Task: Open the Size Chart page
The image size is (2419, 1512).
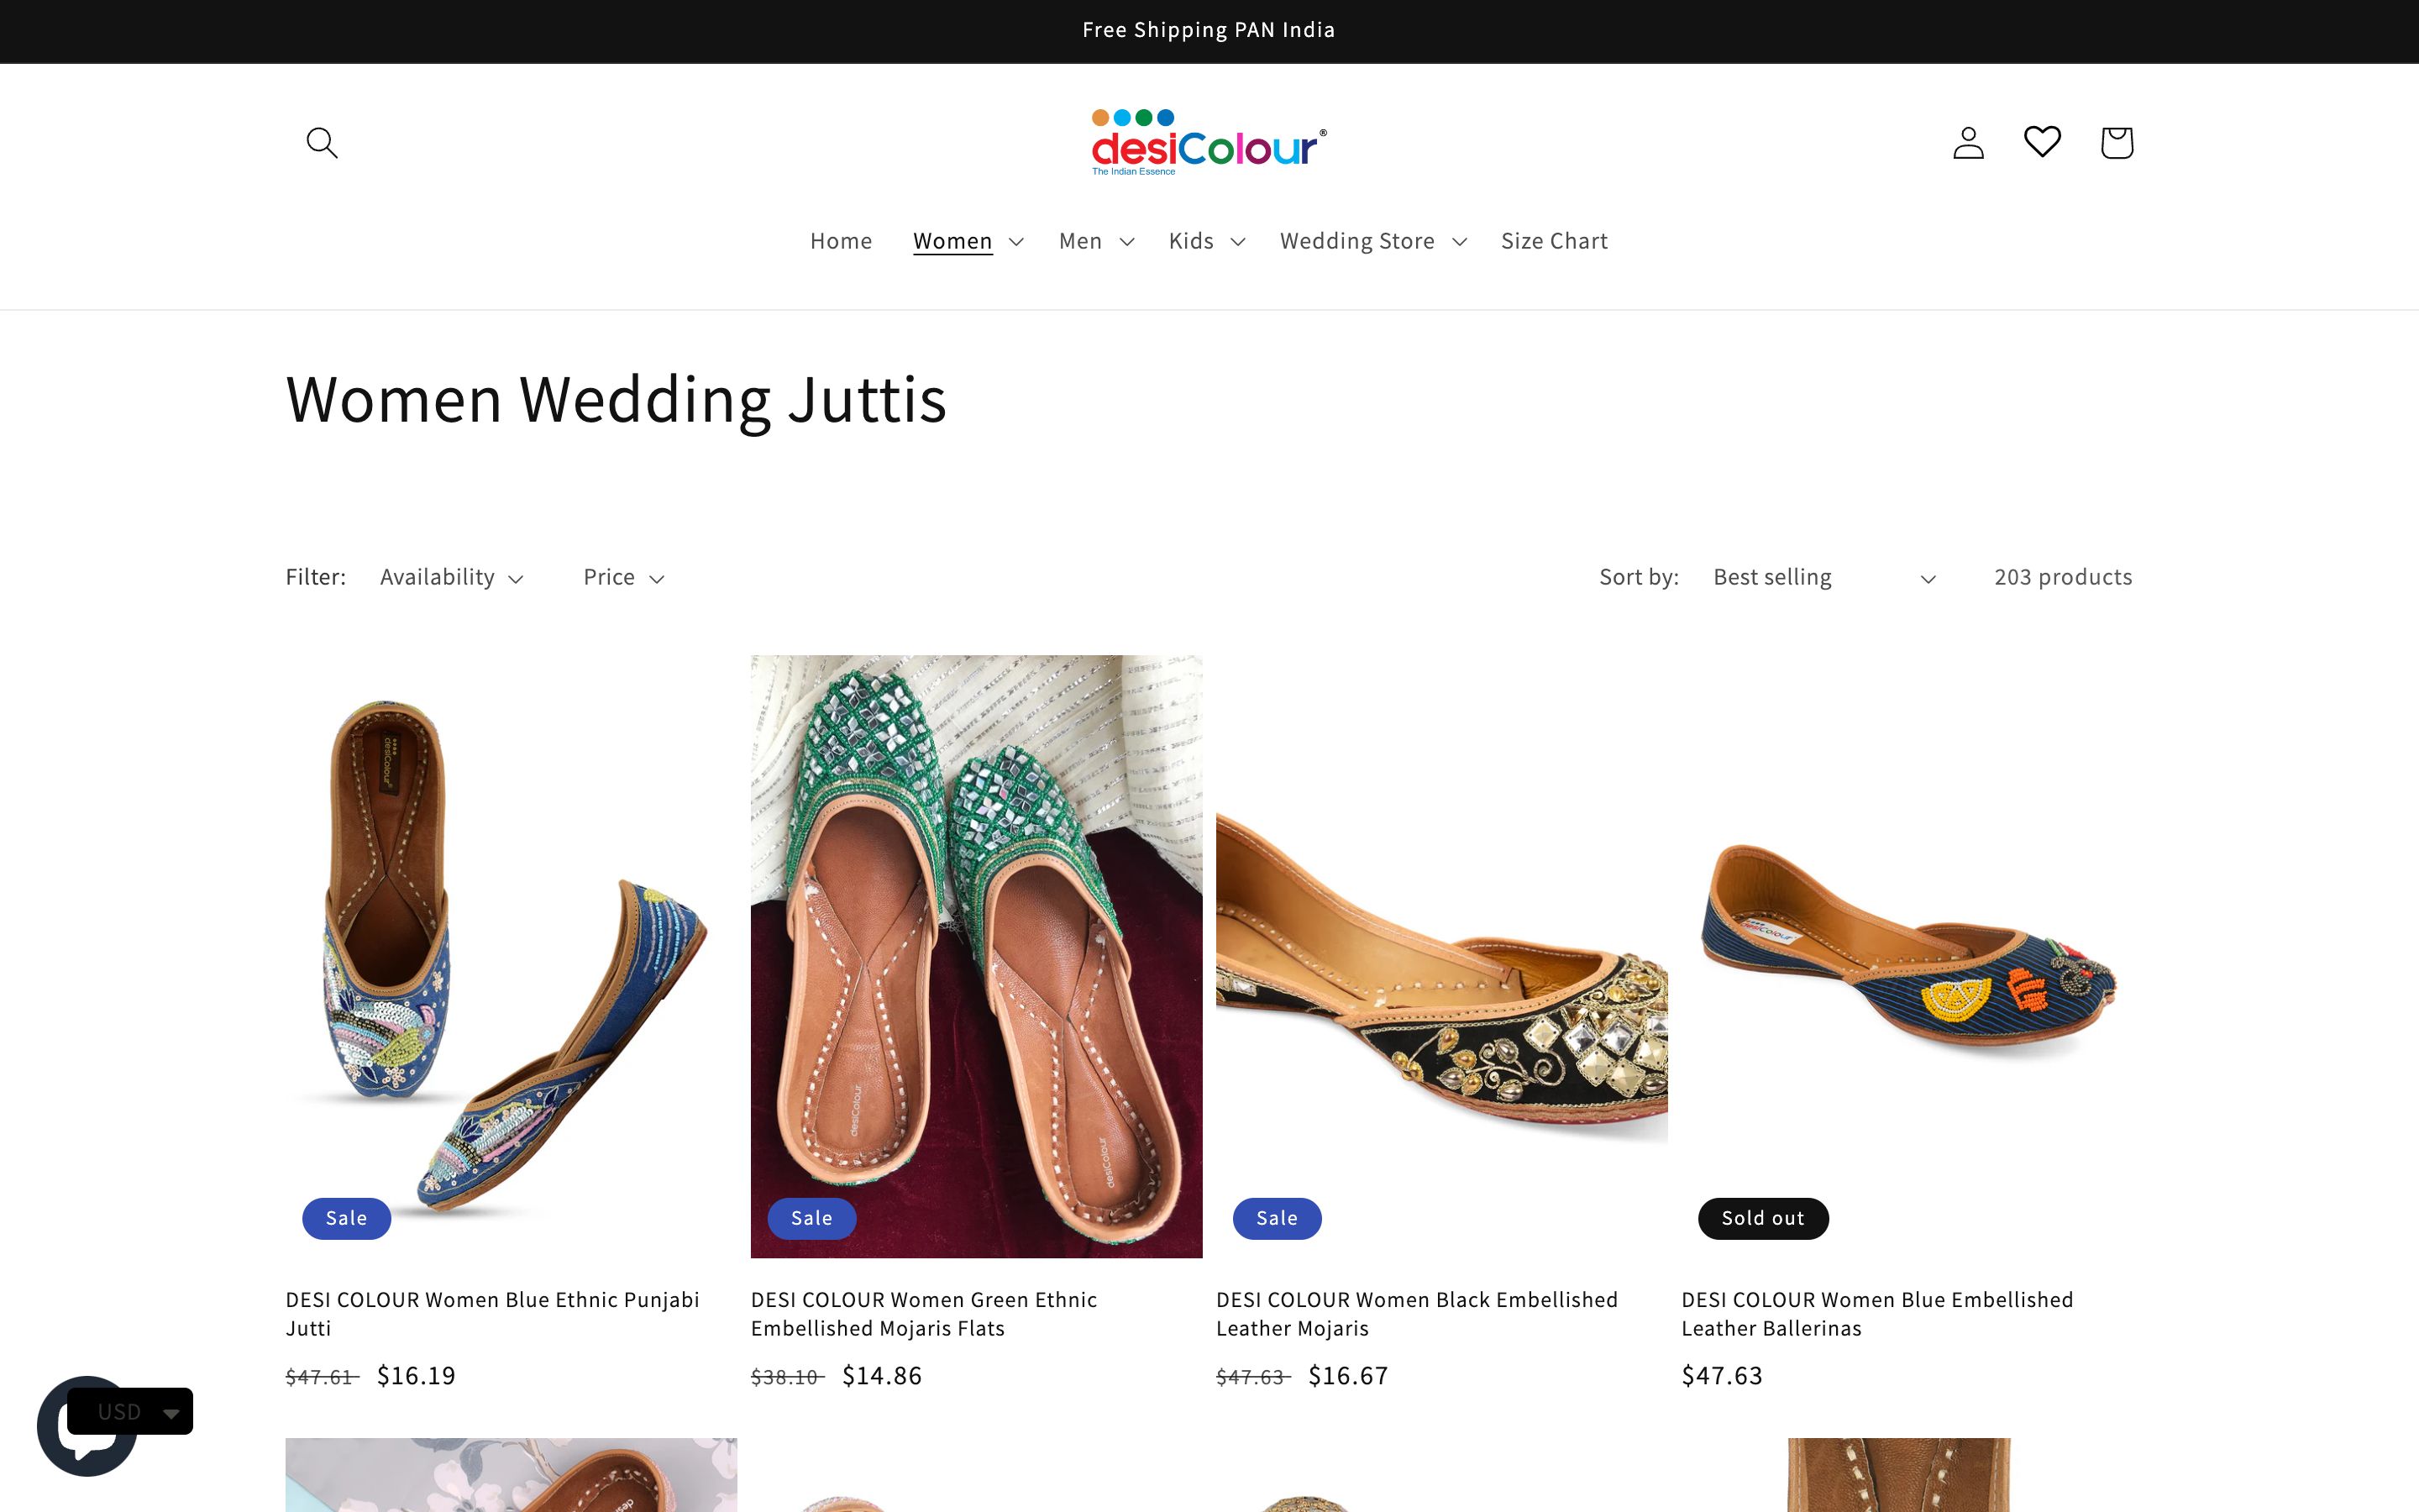Action: (x=1553, y=240)
